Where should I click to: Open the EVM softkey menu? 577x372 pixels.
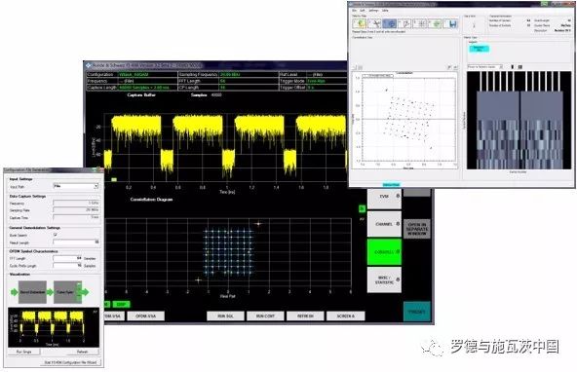tap(384, 199)
